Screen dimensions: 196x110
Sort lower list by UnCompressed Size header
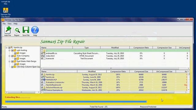pos(164,71)
